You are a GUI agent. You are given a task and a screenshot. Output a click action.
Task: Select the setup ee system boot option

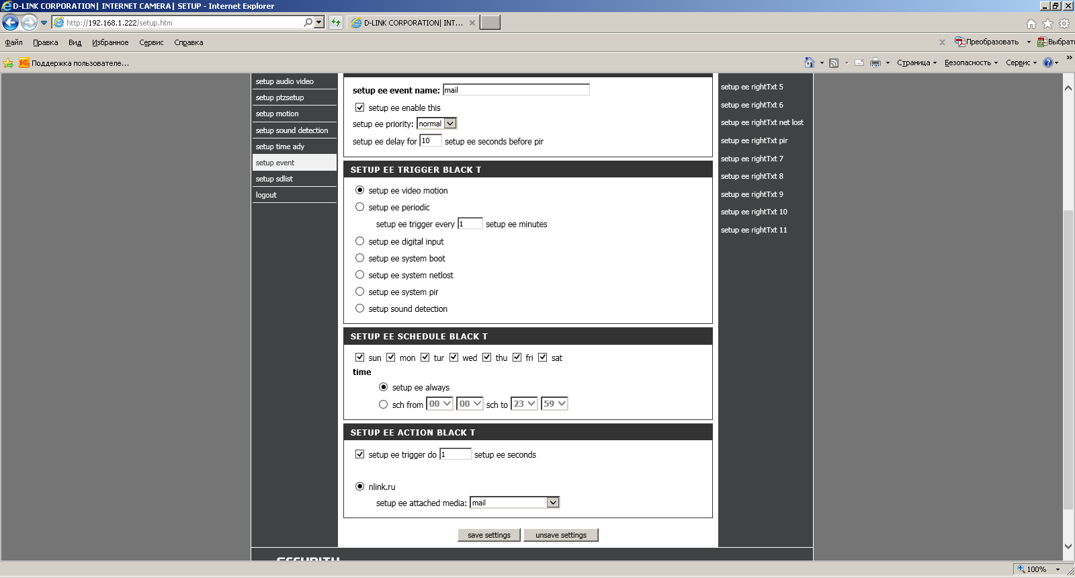(x=360, y=258)
